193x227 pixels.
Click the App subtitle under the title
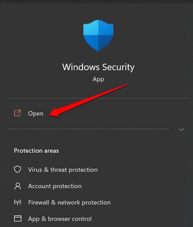(98, 79)
